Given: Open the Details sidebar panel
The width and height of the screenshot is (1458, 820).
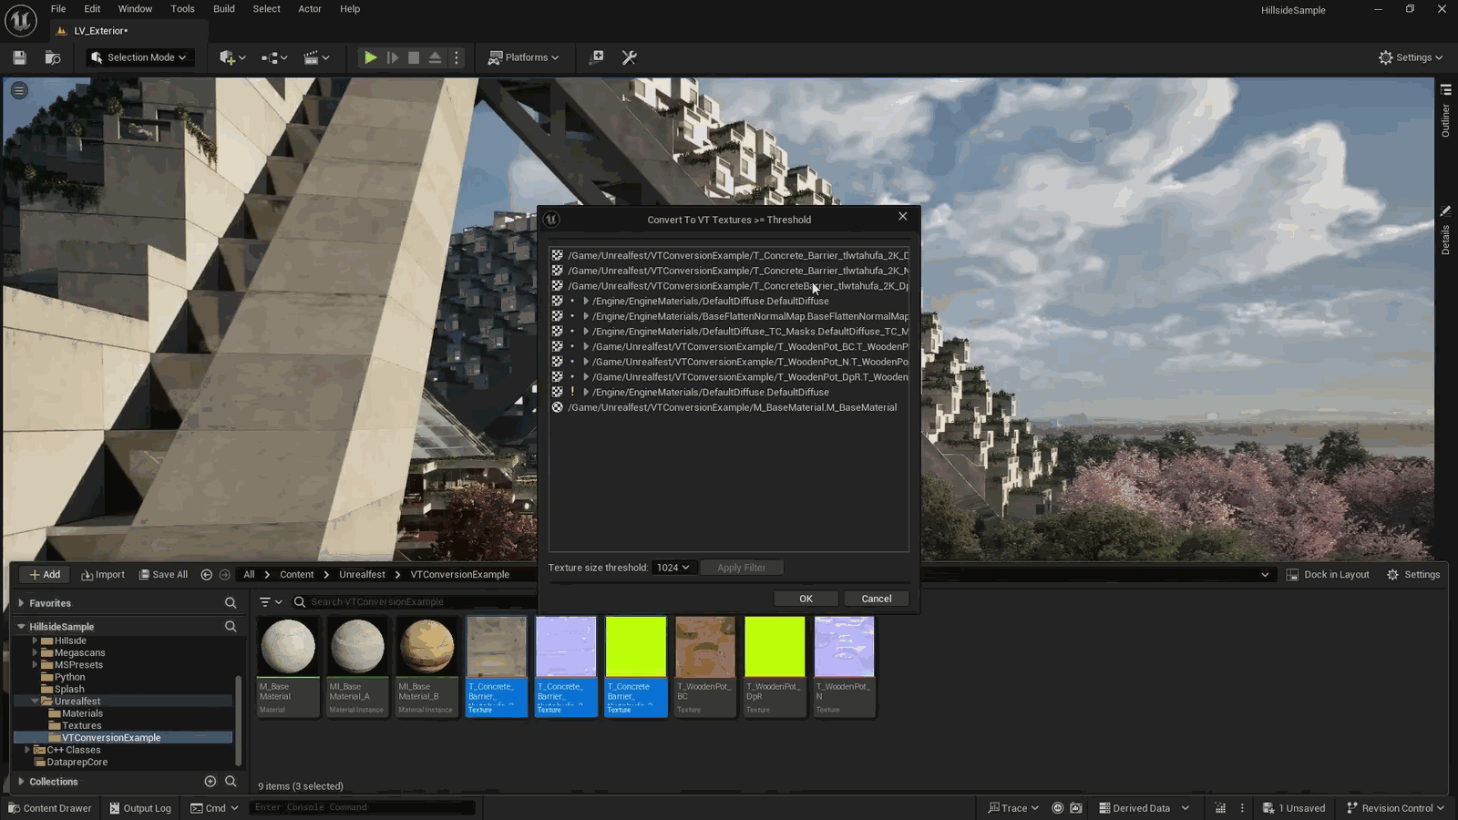Looking at the screenshot, I should (1445, 230).
